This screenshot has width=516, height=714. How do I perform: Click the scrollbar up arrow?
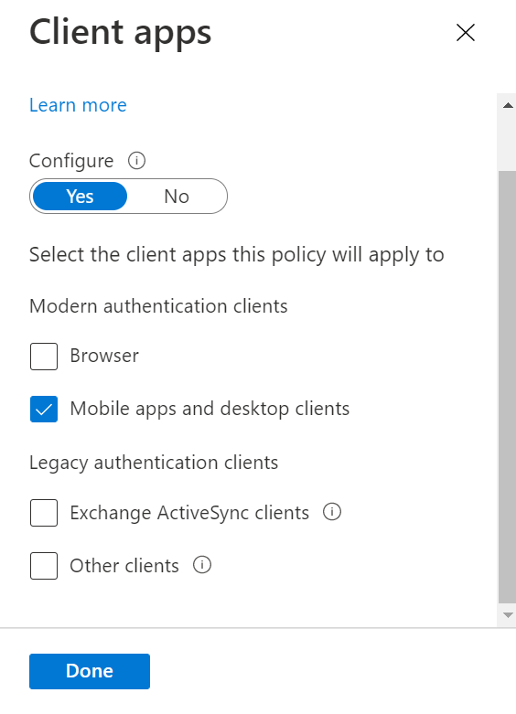click(x=508, y=106)
